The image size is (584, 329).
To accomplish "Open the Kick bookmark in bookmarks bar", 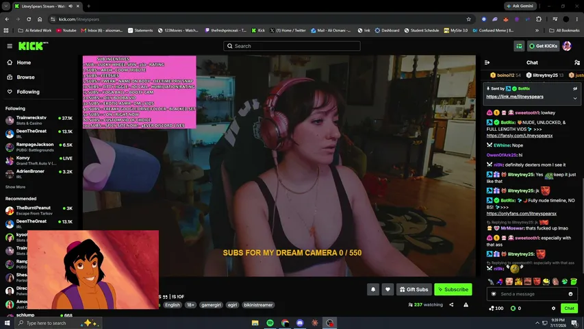I will coord(258,31).
